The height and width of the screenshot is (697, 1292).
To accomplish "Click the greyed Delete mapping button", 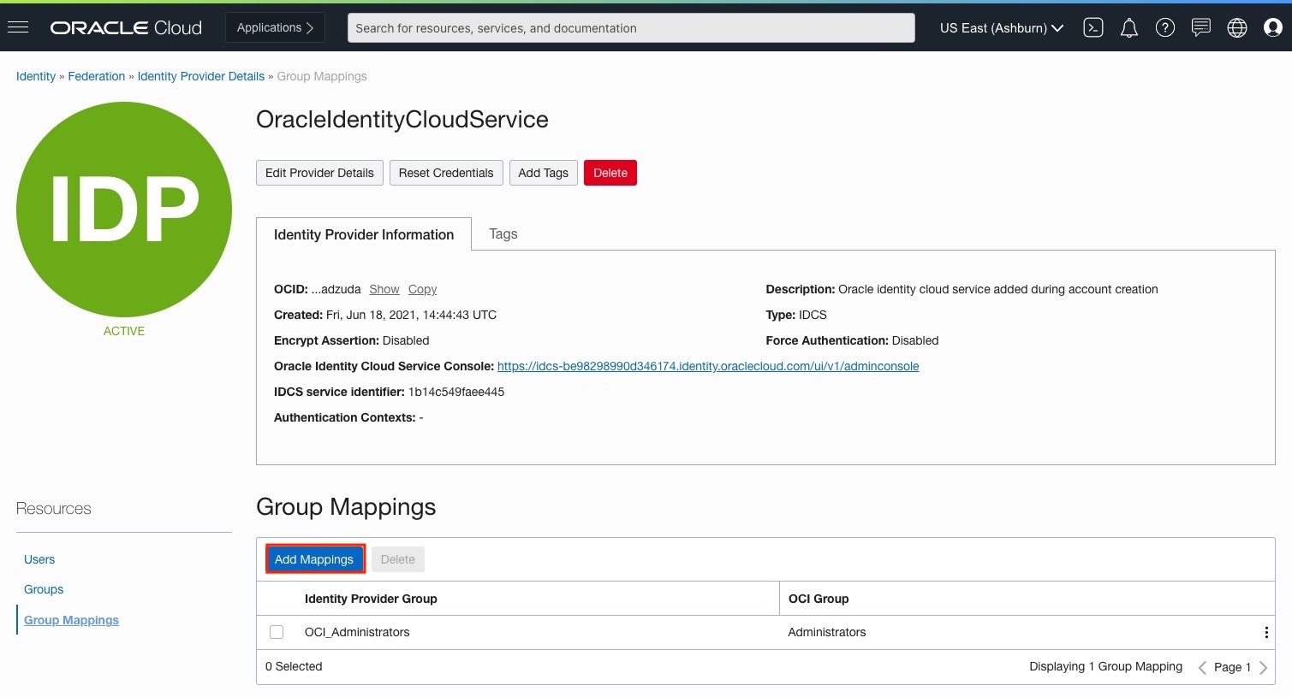I will point(398,559).
